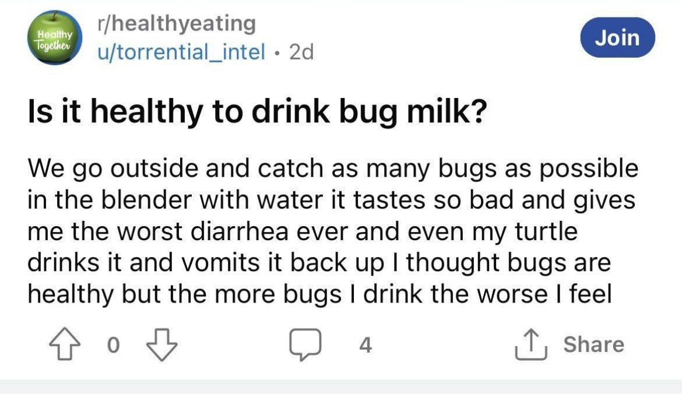Click the last line ending 'worse I feel'
Image resolution: width=682 pixels, height=394 pixels.
319,294
